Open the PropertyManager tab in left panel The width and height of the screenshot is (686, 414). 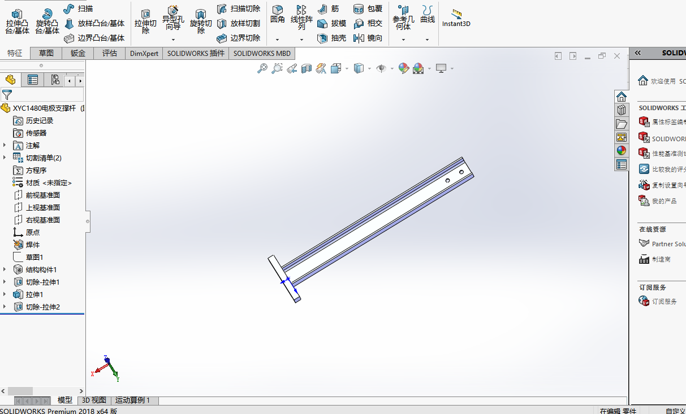(33, 80)
